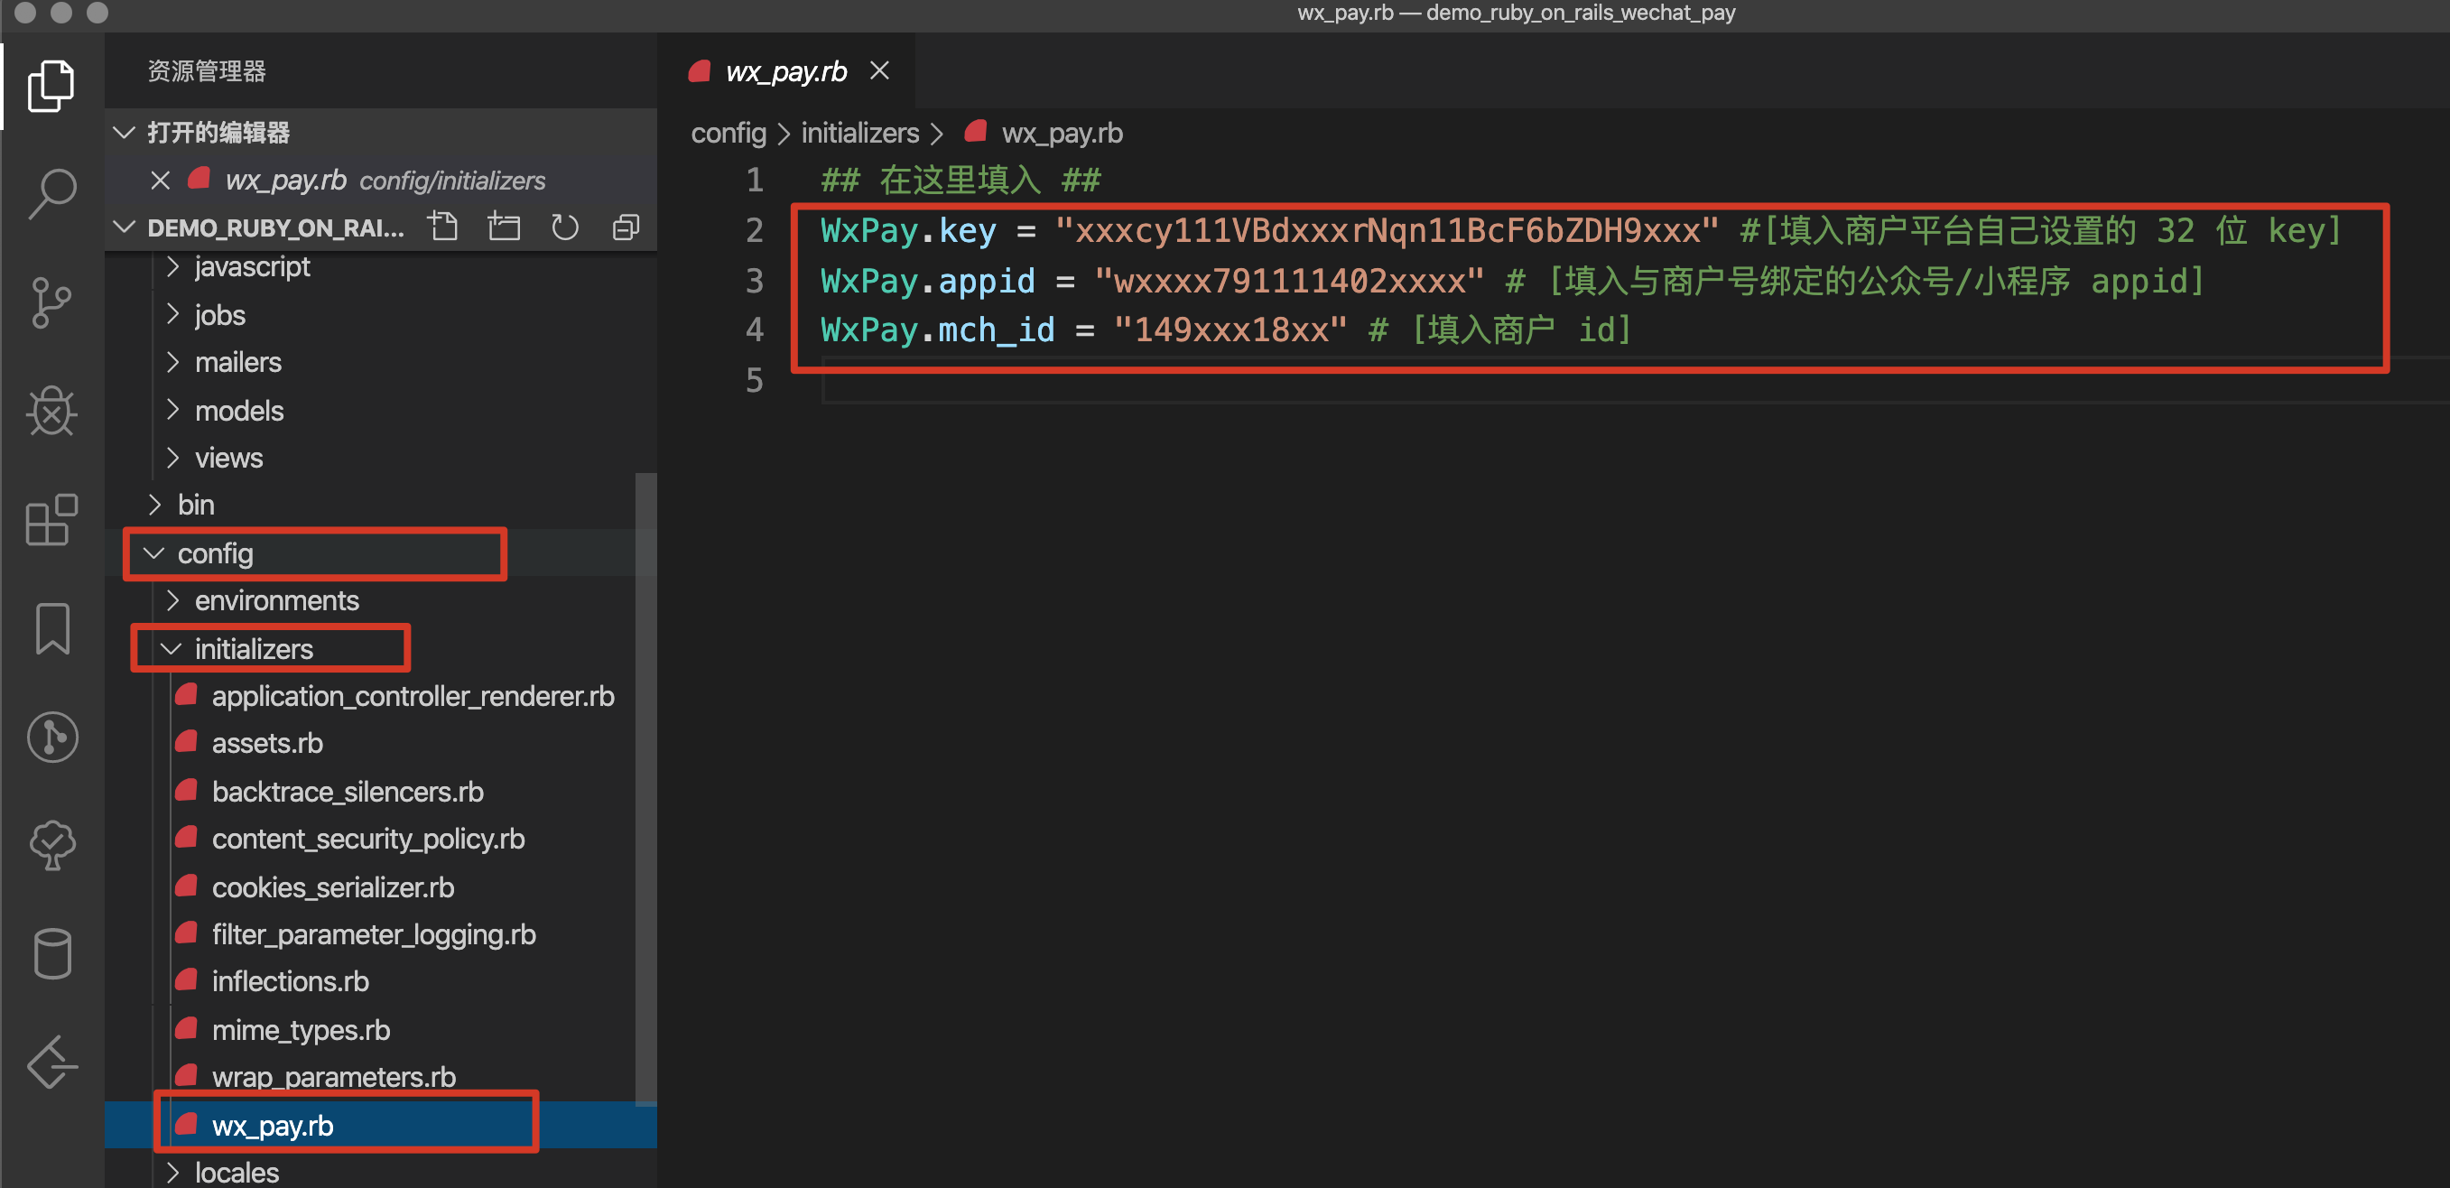This screenshot has height=1188, width=2450.
Task: Collapse all folders in explorer
Action: pyautogui.click(x=626, y=227)
